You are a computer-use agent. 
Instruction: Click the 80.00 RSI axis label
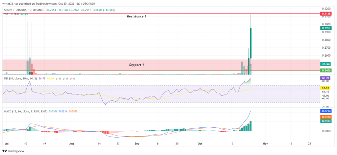325,82
